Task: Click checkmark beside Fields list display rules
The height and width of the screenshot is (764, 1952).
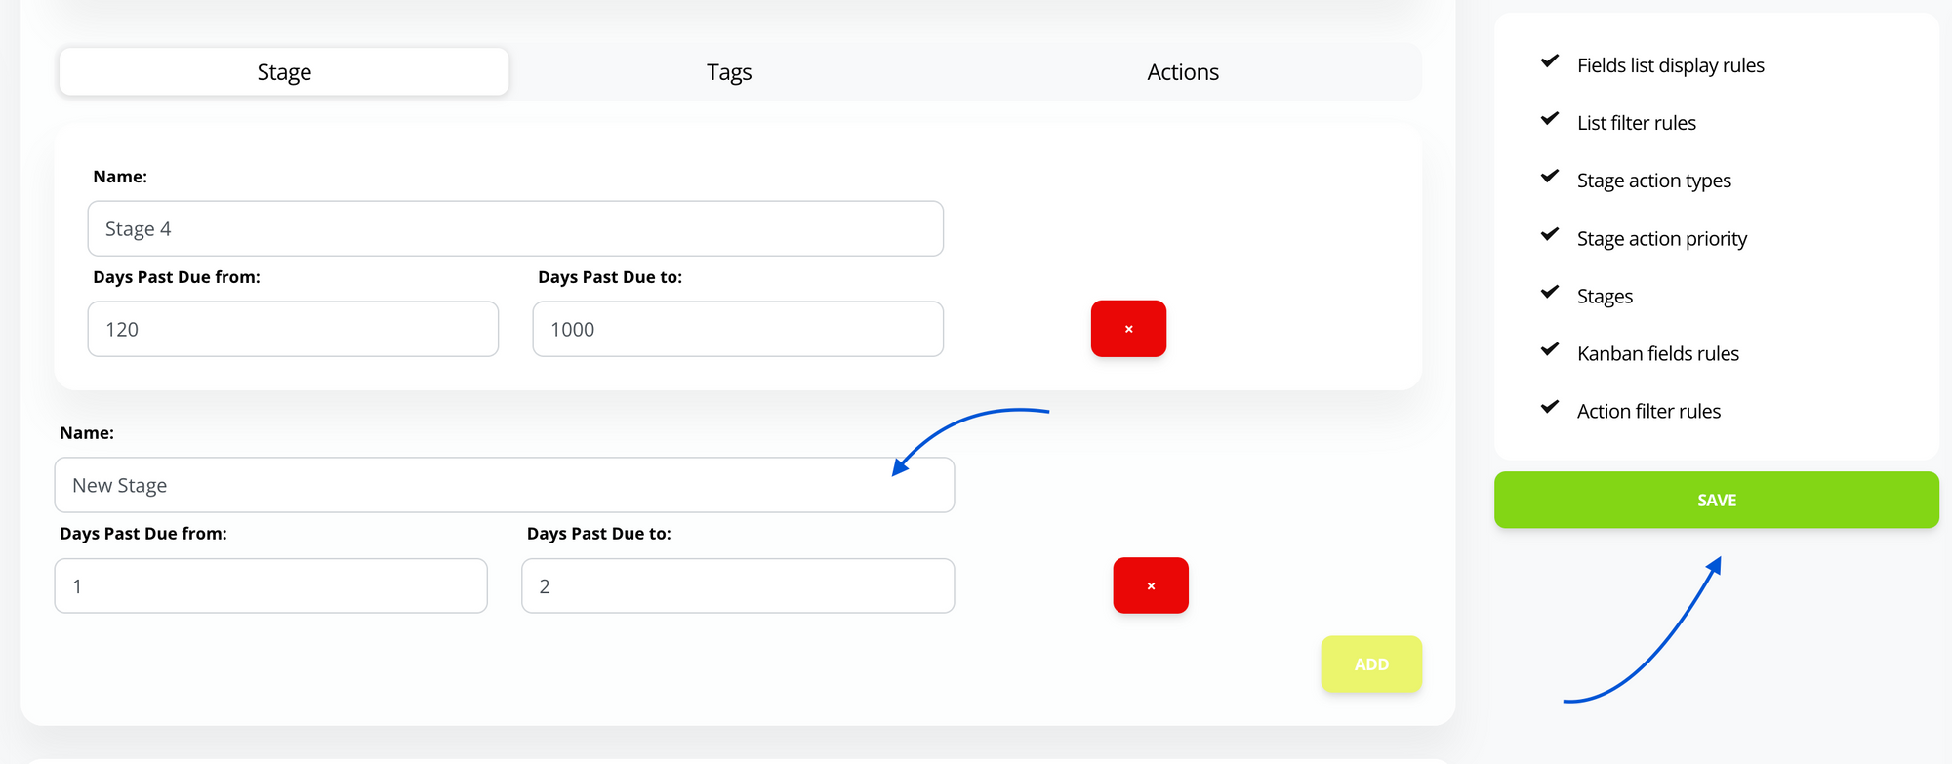Action: point(1550,61)
